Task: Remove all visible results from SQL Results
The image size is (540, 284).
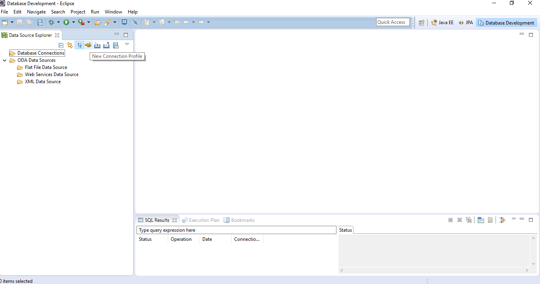Action: click(469, 220)
